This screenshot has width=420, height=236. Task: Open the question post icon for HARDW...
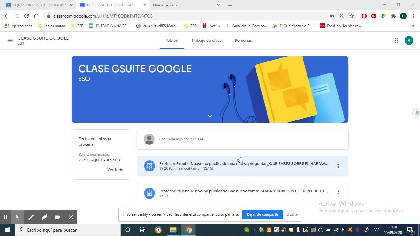(x=149, y=166)
